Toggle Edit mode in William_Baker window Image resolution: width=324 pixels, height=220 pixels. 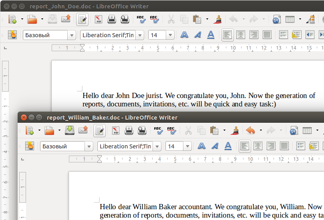click(x=99, y=131)
